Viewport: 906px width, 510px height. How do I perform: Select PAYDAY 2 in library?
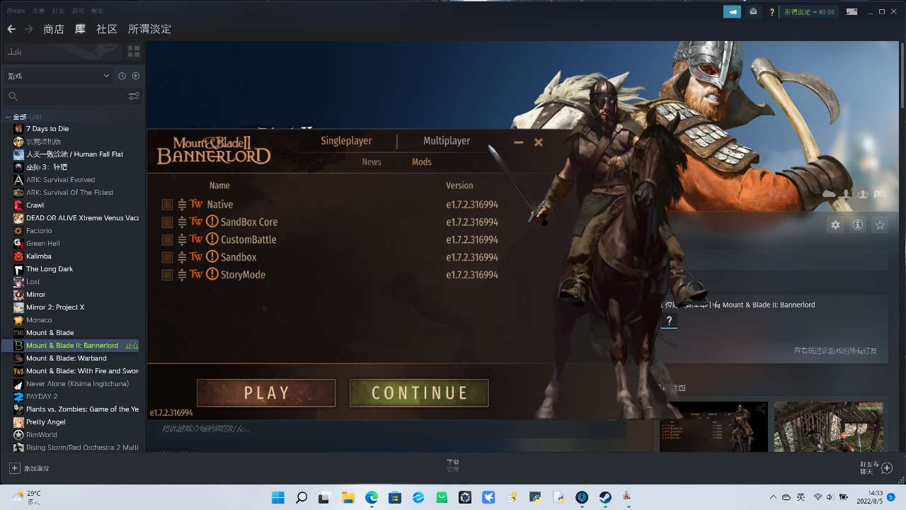coord(42,397)
